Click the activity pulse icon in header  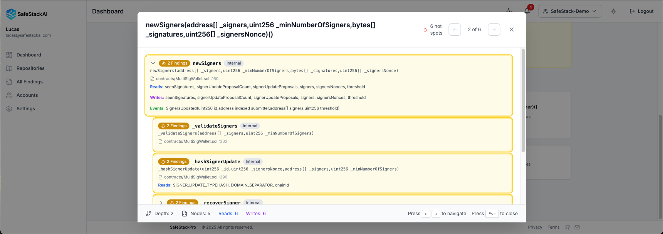pyautogui.click(x=509, y=10)
